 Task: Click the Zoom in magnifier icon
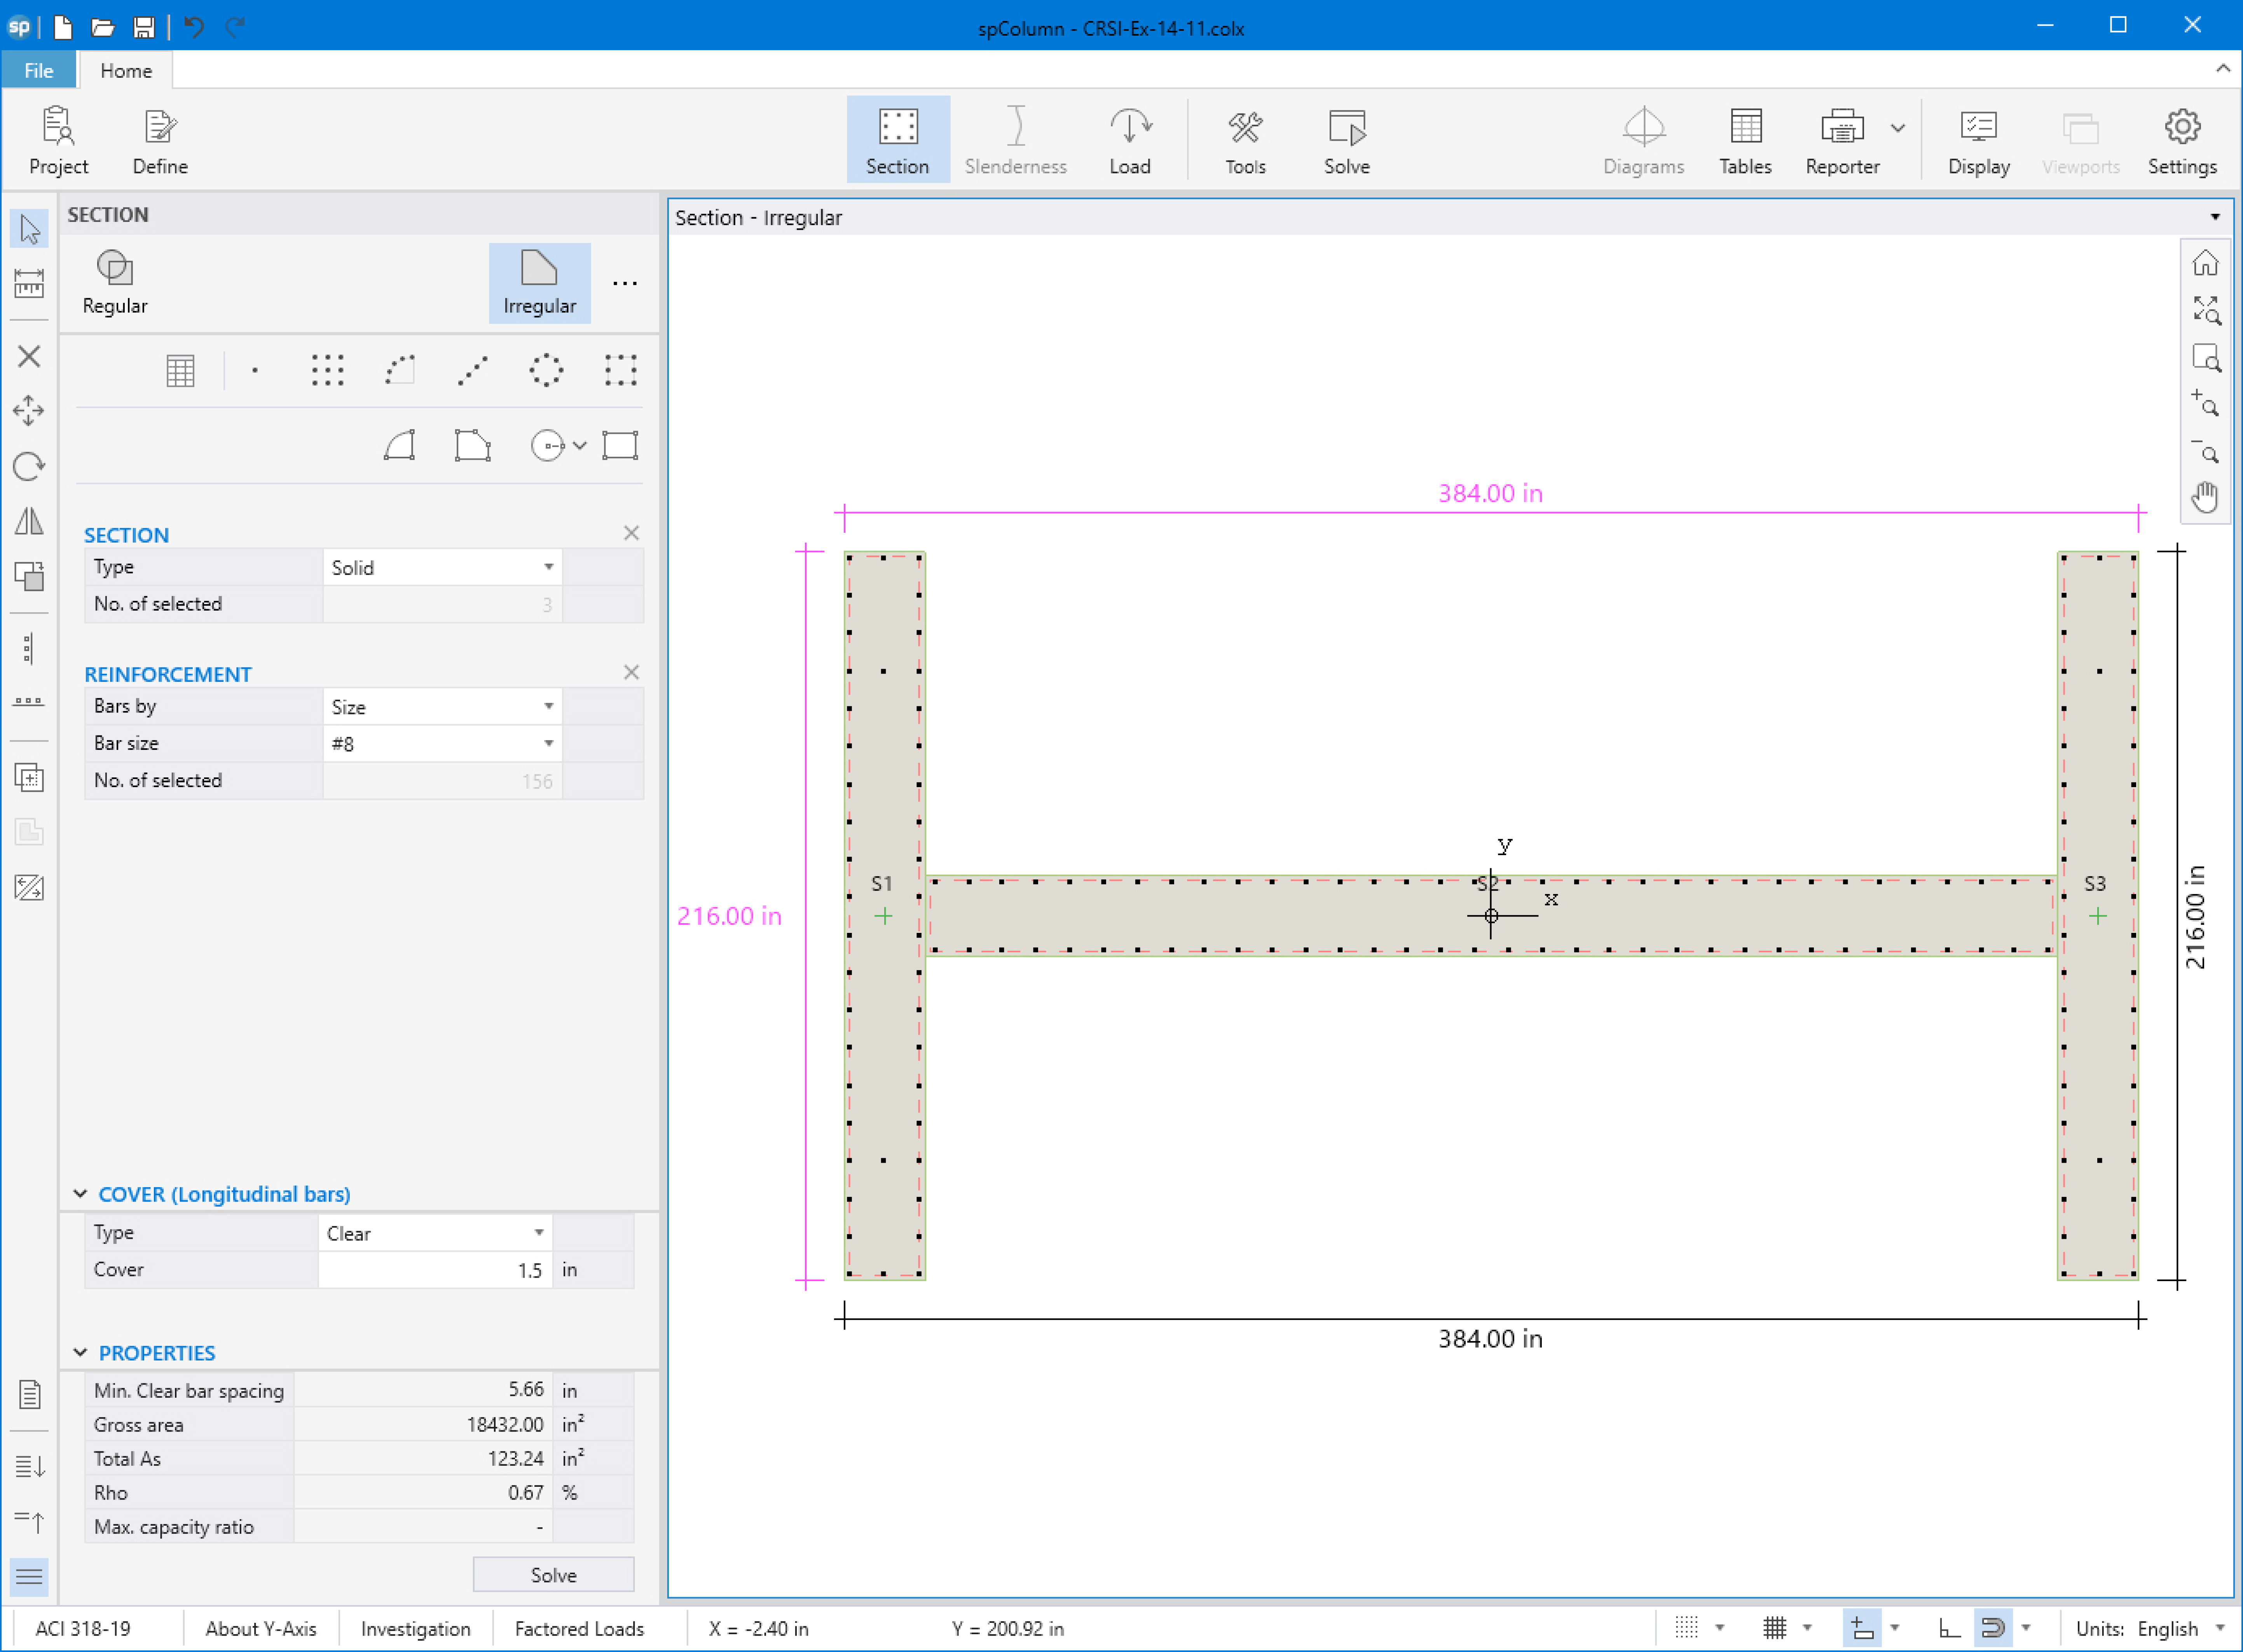[x=2205, y=403]
